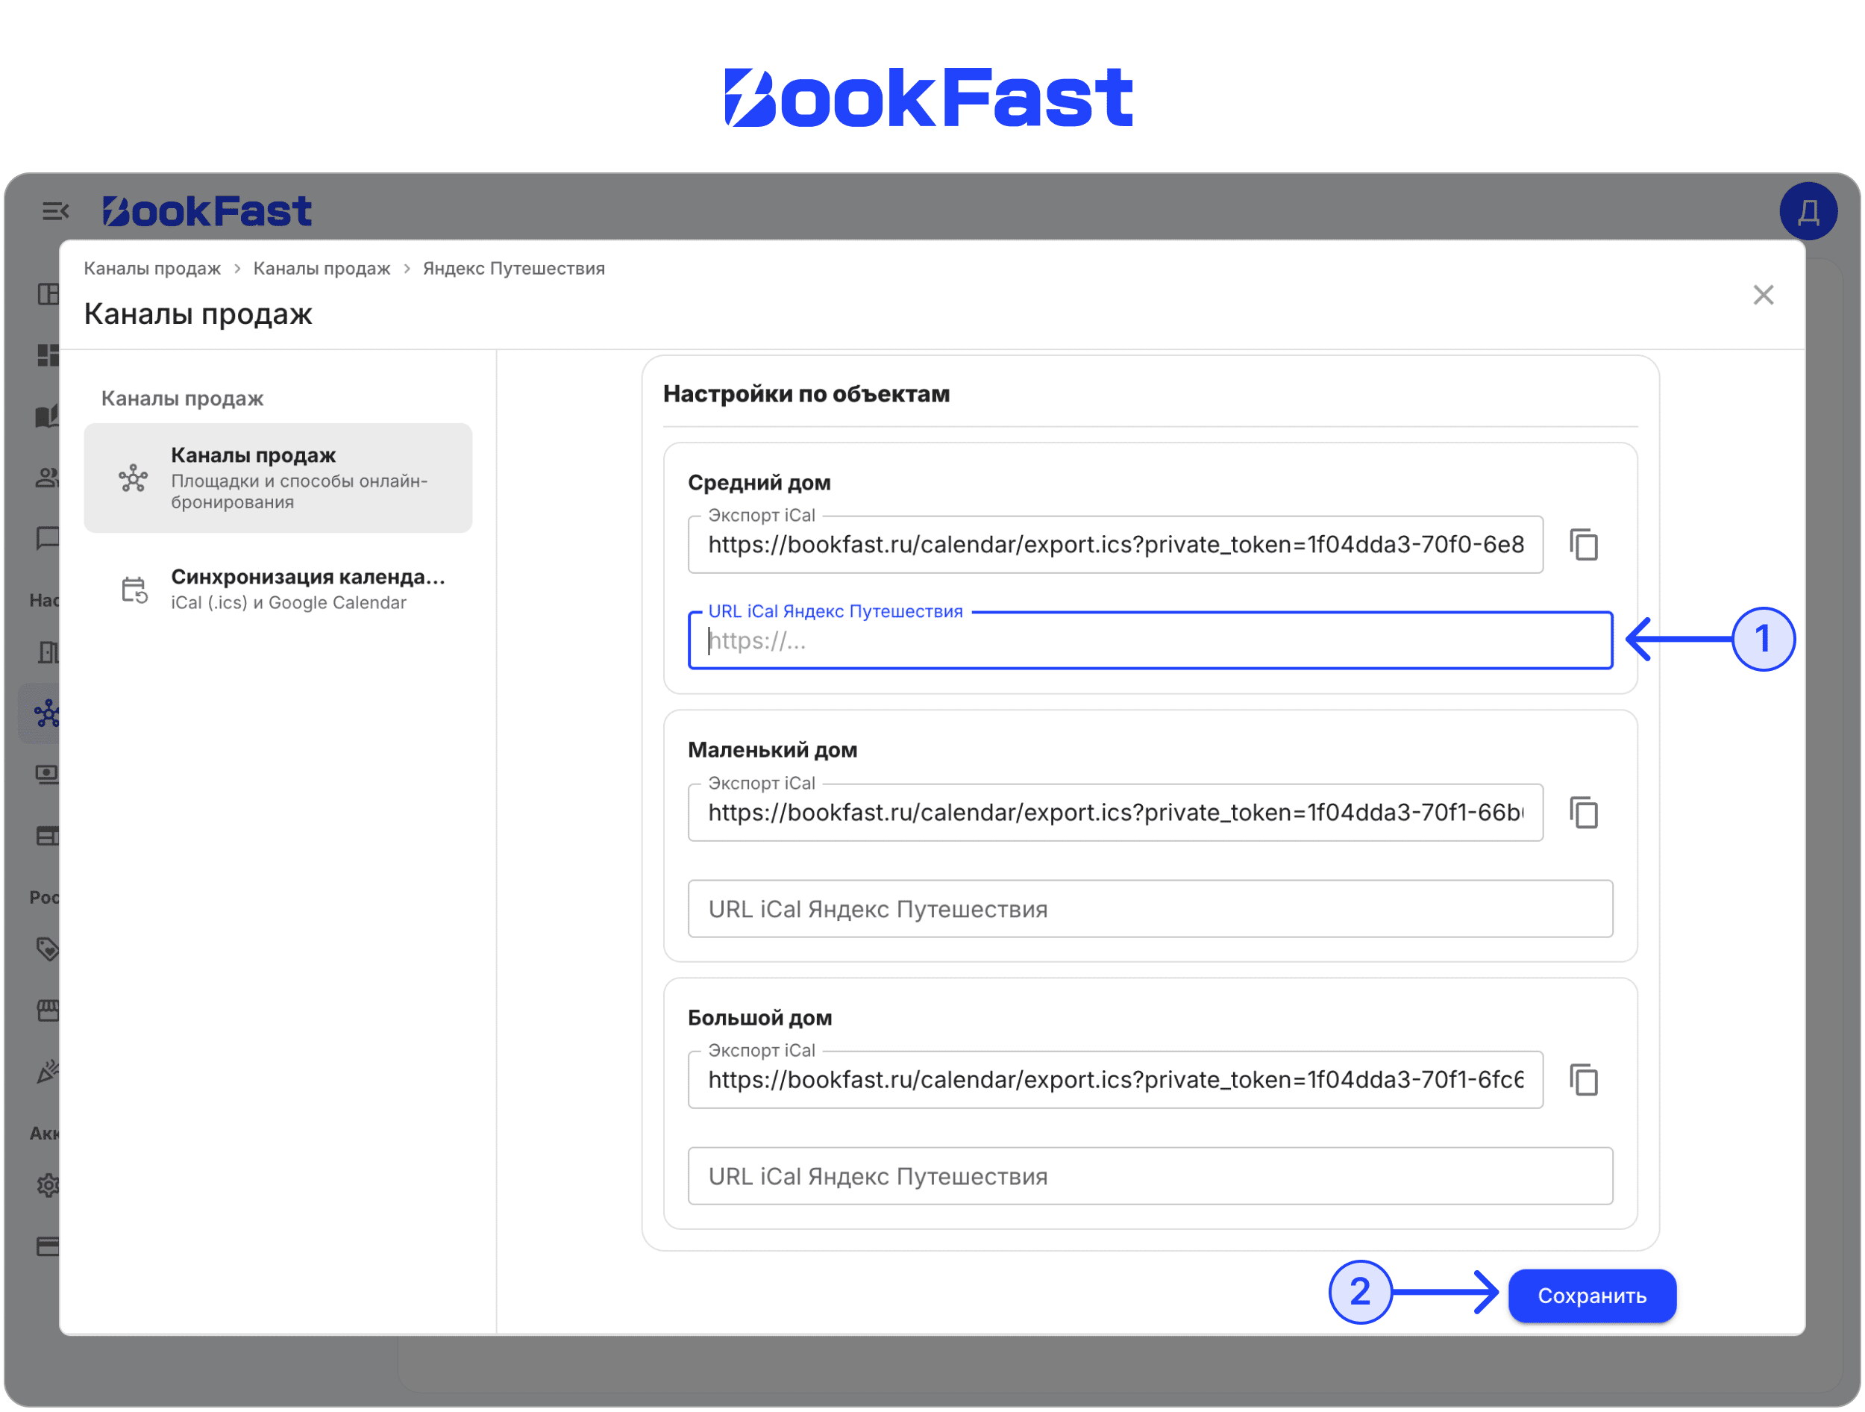Click the "Большой дом" title
The width and height of the screenshot is (1865, 1412).
click(759, 1018)
